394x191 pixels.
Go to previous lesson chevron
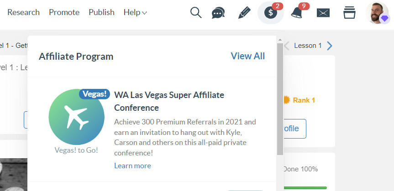coord(287,46)
